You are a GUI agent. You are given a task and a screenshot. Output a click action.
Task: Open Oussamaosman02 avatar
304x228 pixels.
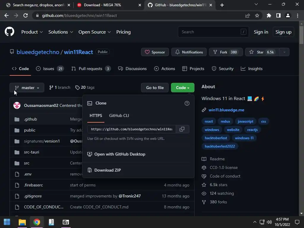pyautogui.click(x=17, y=105)
